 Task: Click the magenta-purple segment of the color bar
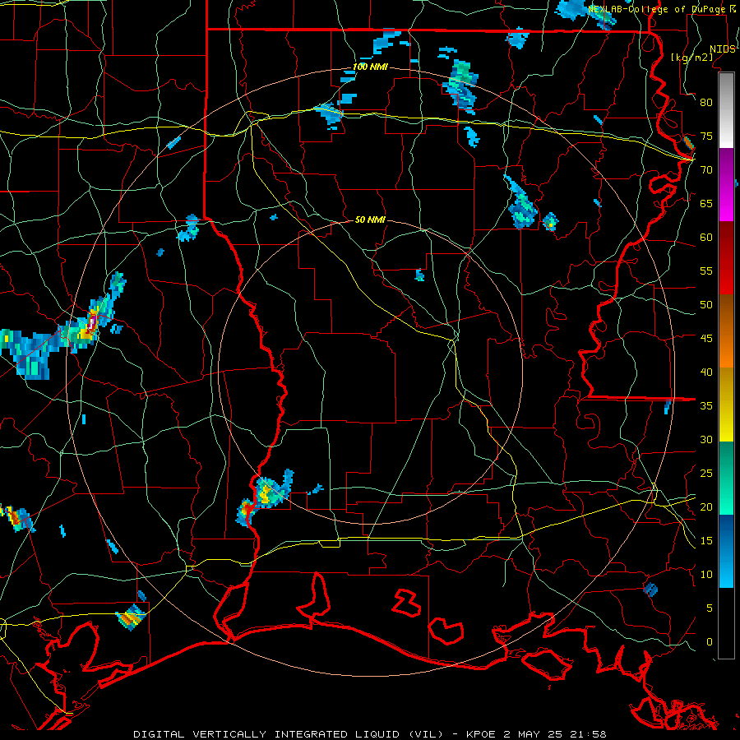(726, 185)
